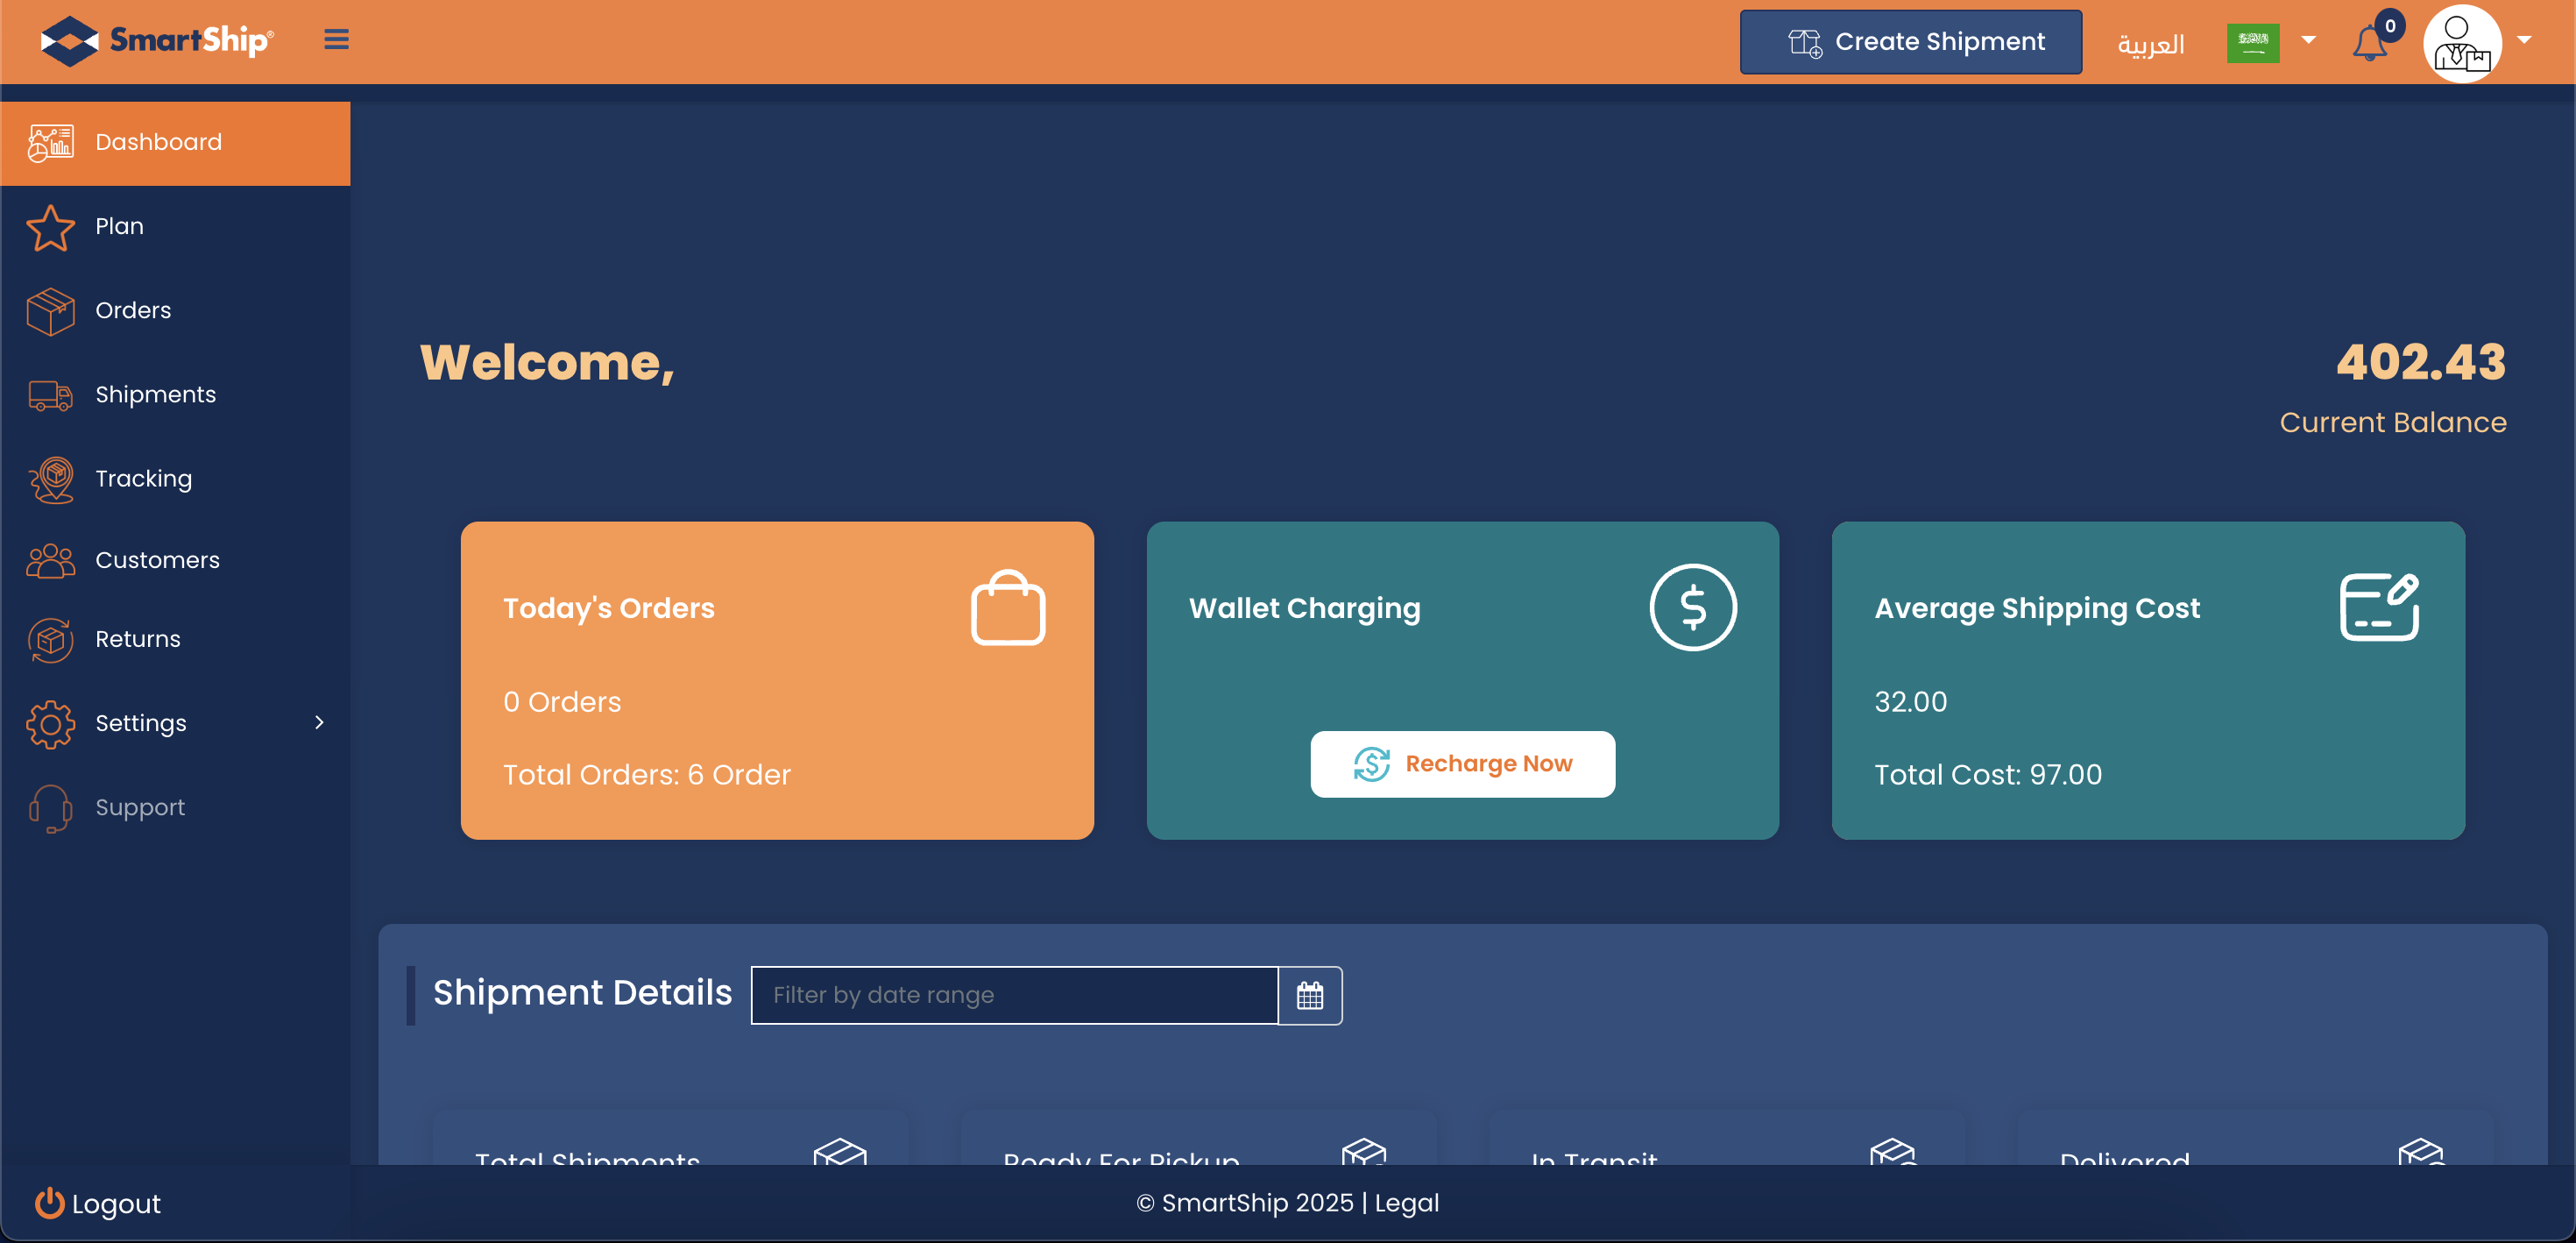
Task: Click the Shipment Details heading
Action: tap(583, 993)
